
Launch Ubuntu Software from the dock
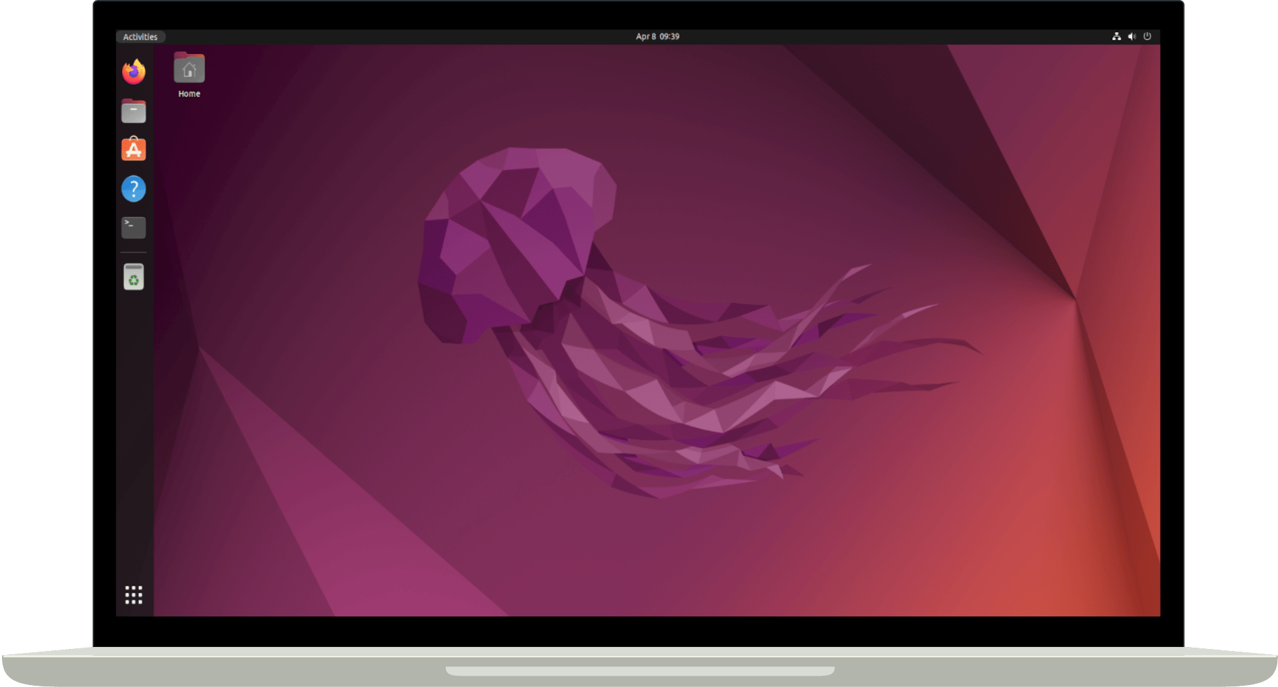pos(133,149)
